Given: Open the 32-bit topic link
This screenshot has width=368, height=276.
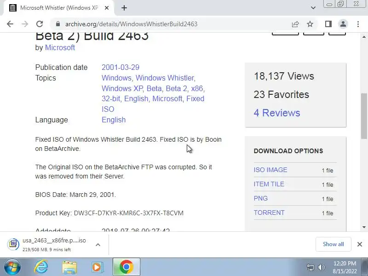Looking at the screenshot, I should coord(111,99).
